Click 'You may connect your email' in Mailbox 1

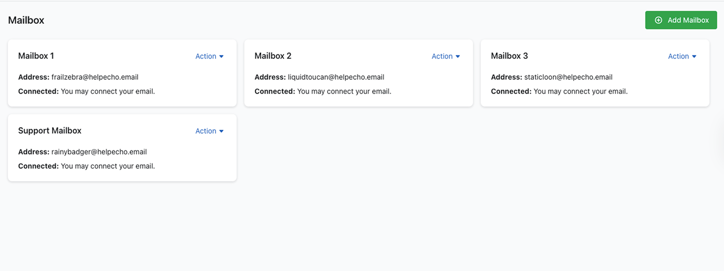(108, 92)
